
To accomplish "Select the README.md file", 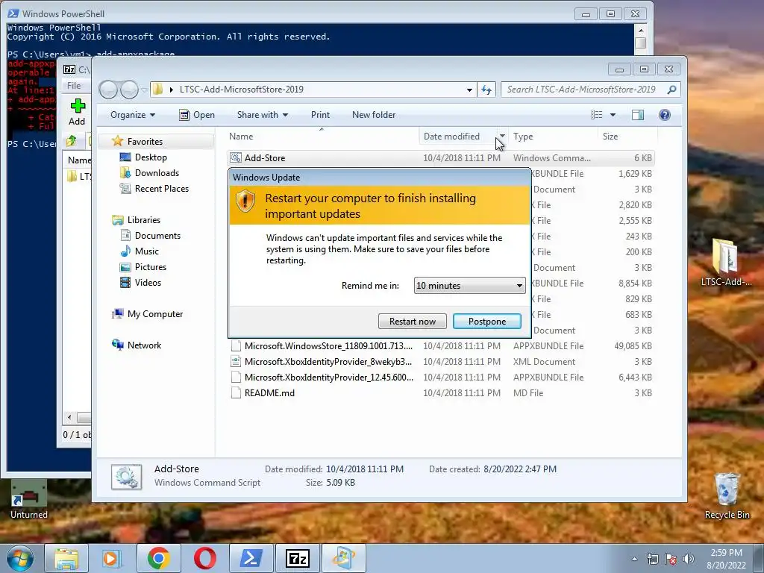I will pyautogui.click(x=440, y=392).
